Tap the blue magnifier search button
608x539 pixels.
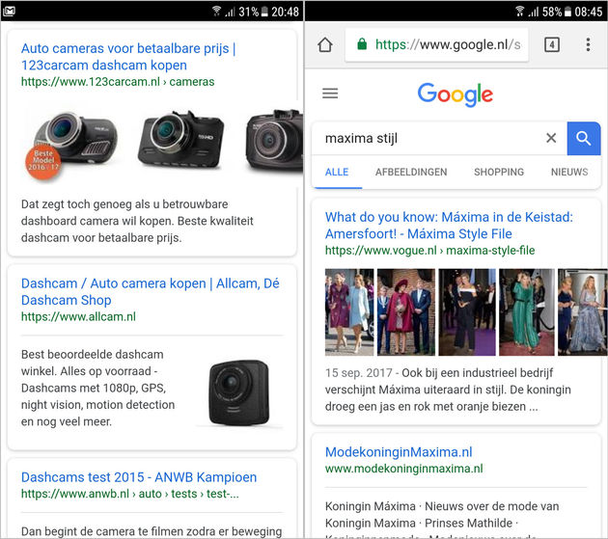click(x=584, y=138)
